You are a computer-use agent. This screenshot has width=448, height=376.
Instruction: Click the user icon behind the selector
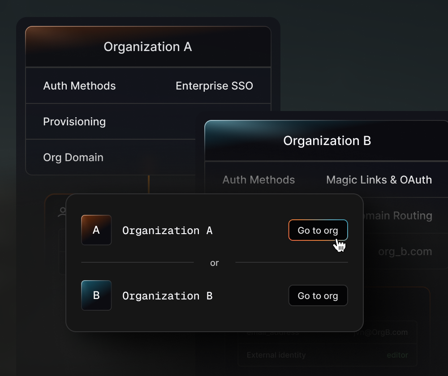coord(62,212)
